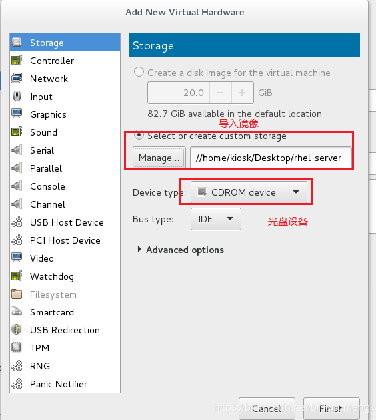
Task: Decrease disk size with minus button
Action: [220, 93]
